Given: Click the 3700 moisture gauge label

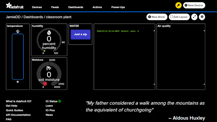Looking at the screenshot, I should coord(61,84).
